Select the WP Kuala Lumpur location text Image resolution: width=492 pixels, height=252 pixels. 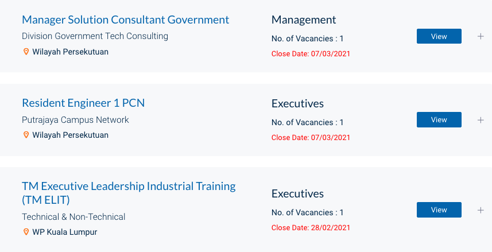(x=65, y=232)
